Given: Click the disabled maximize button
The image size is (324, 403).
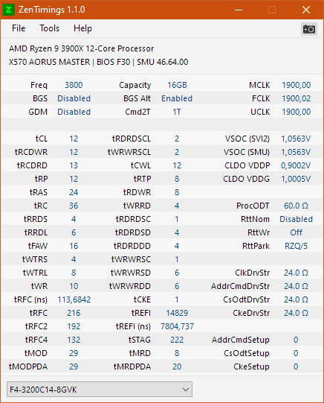Looking at the screenshot, I should point(272,10).
